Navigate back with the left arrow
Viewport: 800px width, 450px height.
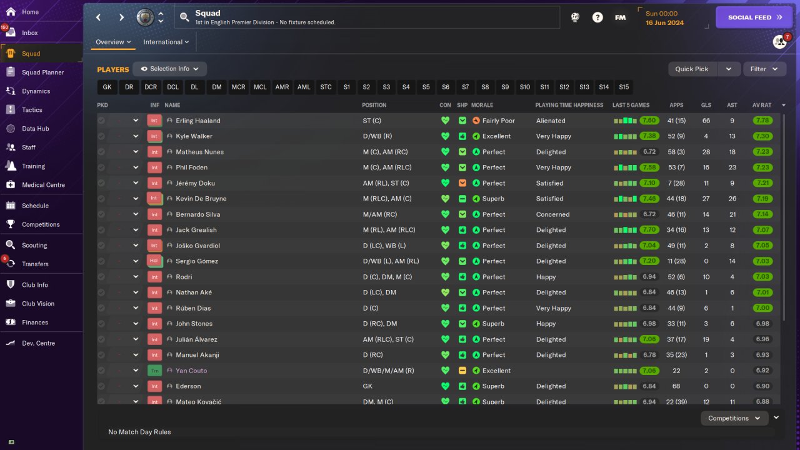[99, 17]
